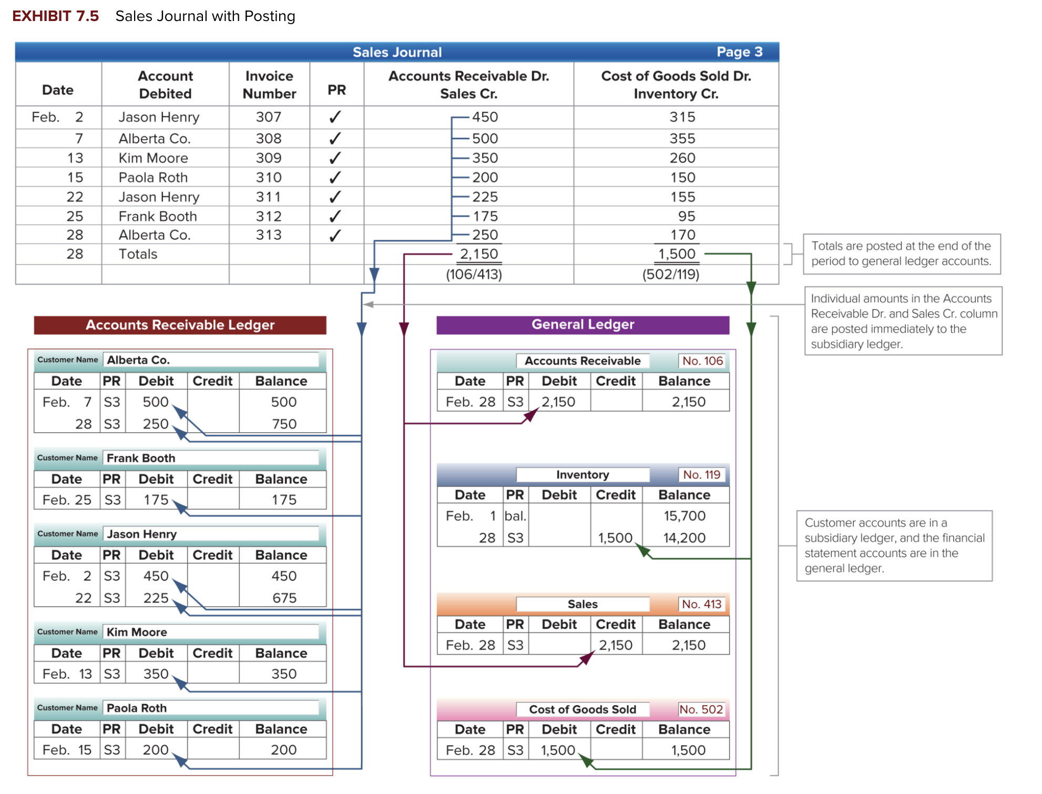1042x794 pixels.
Task: Open account No. 502 Cost of Goods Sold
Action: (x=701, y=709)
